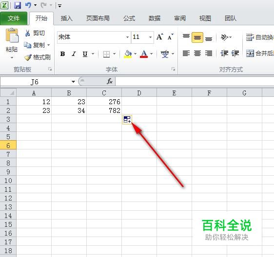Open the text orientation options
This screenshot has width=274, height=257.
click(226, 37)
